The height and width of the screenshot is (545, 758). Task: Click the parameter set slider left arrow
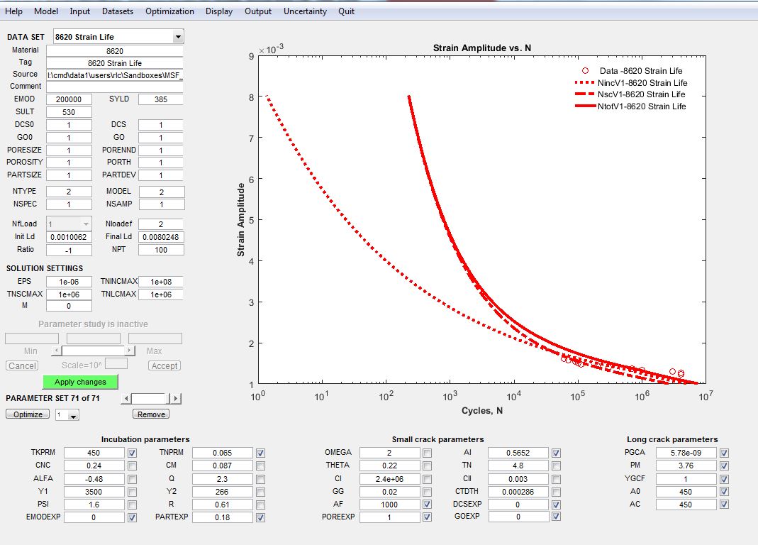tap(127, 399)
